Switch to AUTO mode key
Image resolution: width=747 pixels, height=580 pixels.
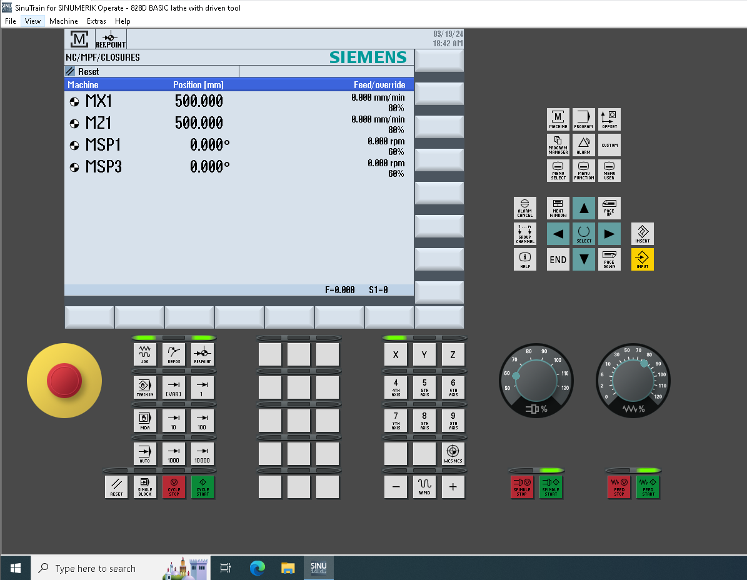coord(145,454)
